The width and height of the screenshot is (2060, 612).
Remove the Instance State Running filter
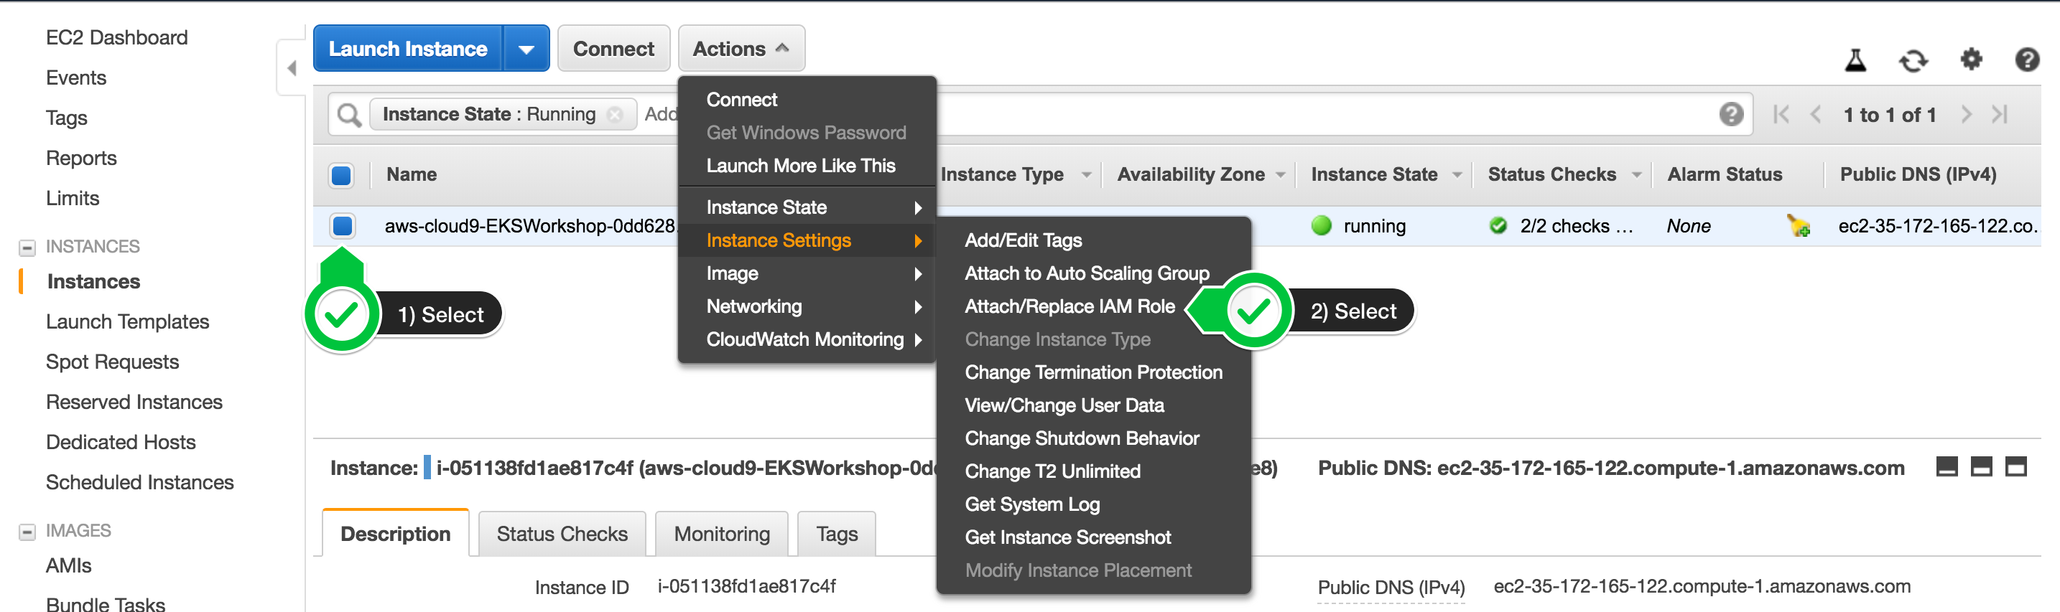(615, 115)
